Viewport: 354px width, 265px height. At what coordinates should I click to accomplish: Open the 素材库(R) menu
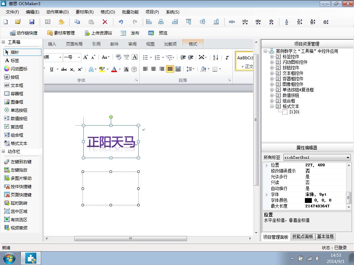[84, 12]
